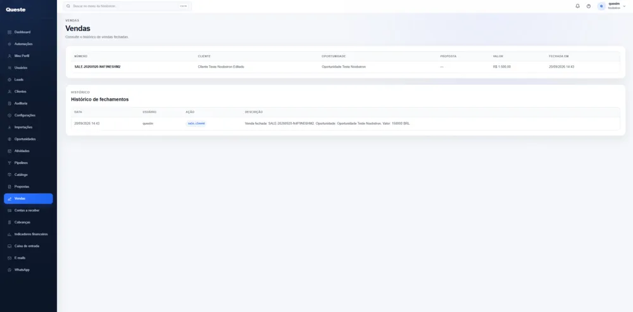Screen dimensions: 633x312
Task: Click the OPORTUNIDADE column header
Action: (334, 56)
